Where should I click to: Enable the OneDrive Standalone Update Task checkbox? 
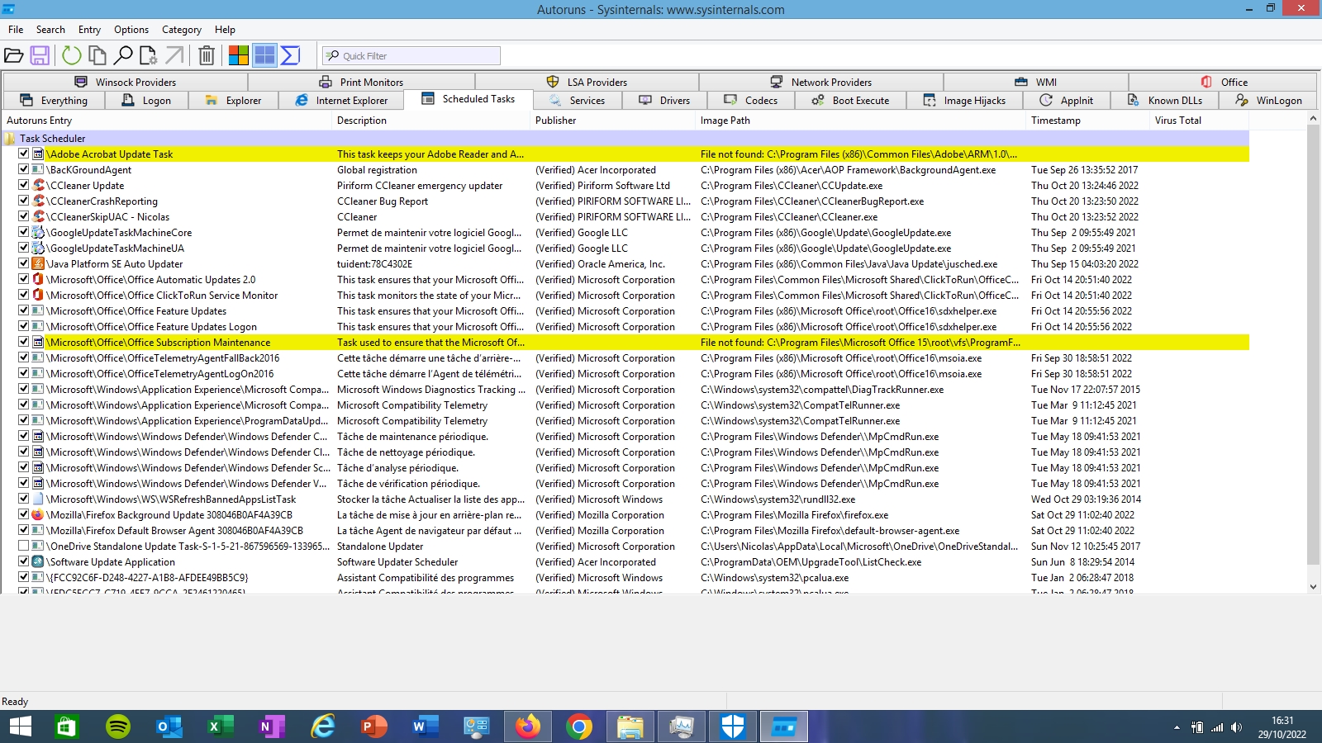point(24,546)
